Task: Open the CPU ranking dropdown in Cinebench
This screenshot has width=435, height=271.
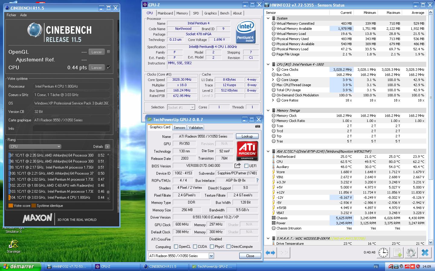Action: point(35,147)
